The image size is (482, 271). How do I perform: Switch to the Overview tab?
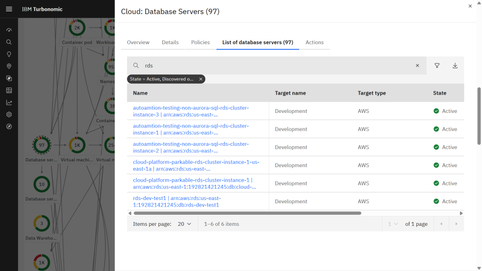[138, 42]
